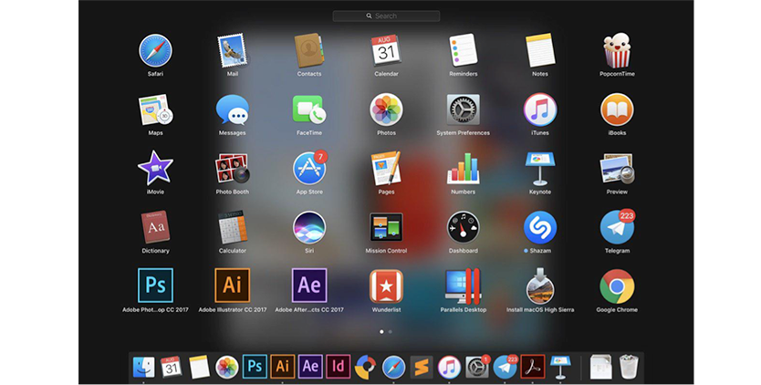Image resolution: width=761 pixels, height=385 pixels.
Task: Open the Dashboard app
Action: 463,227
